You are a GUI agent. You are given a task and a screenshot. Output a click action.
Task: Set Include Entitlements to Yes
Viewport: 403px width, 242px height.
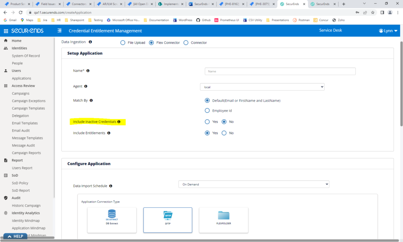[x=207, y=133]
